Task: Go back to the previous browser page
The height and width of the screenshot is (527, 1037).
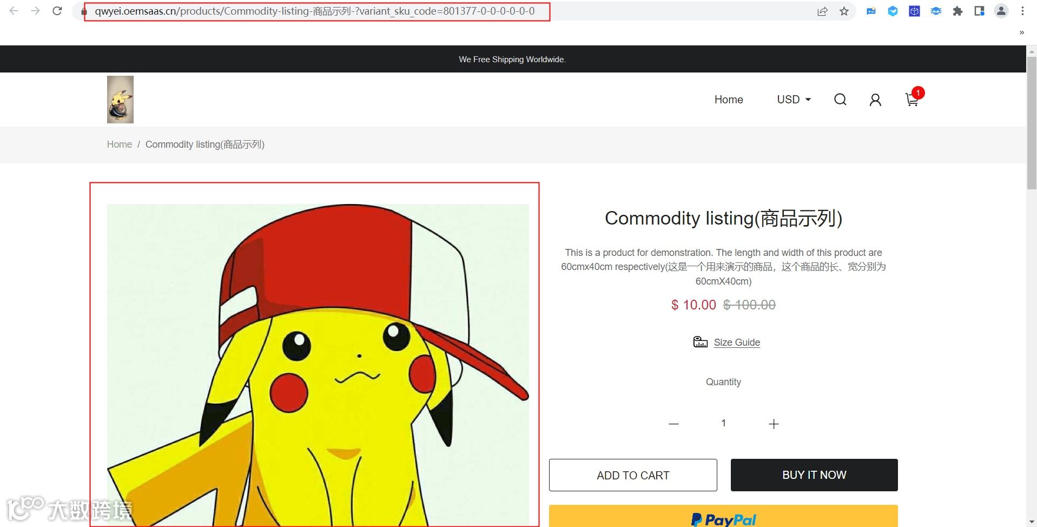Action: [14, 11]
